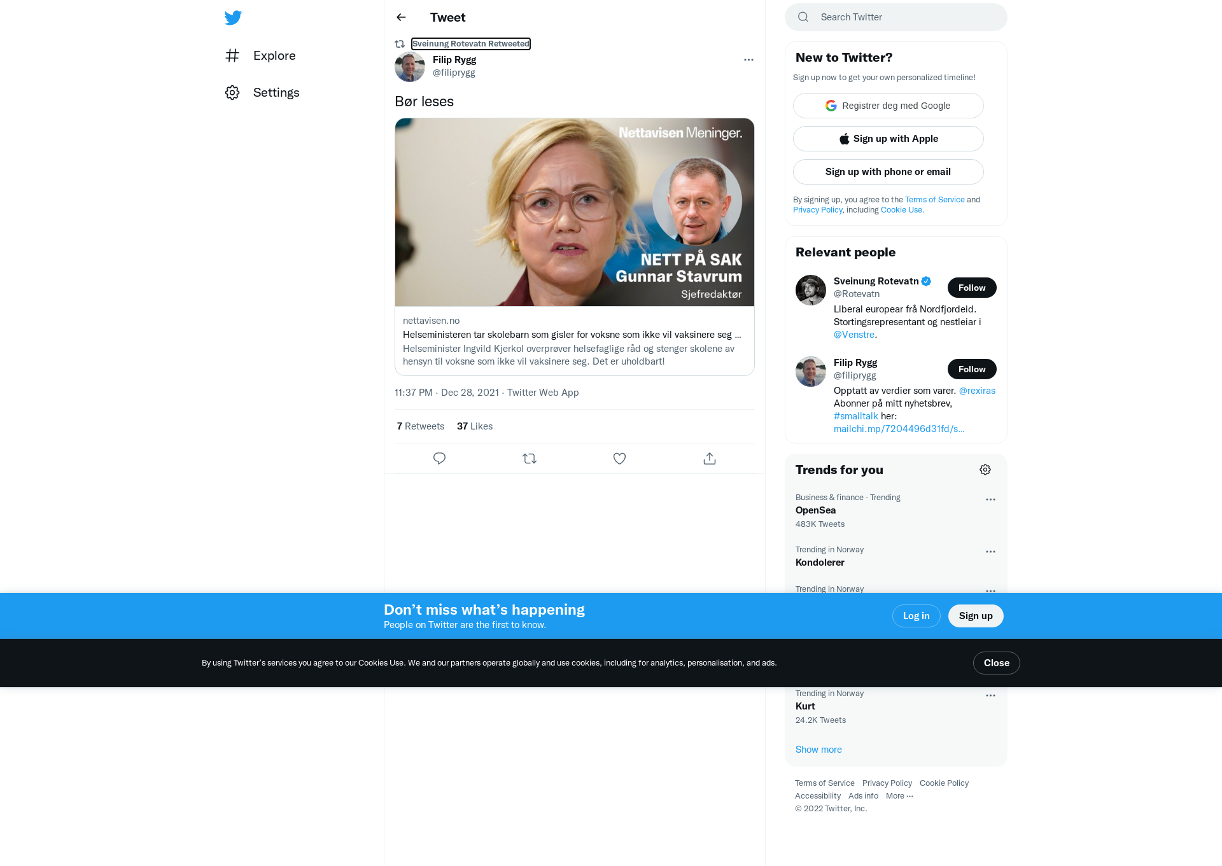Close the cookie notice banner

click(x=996, y=663)
